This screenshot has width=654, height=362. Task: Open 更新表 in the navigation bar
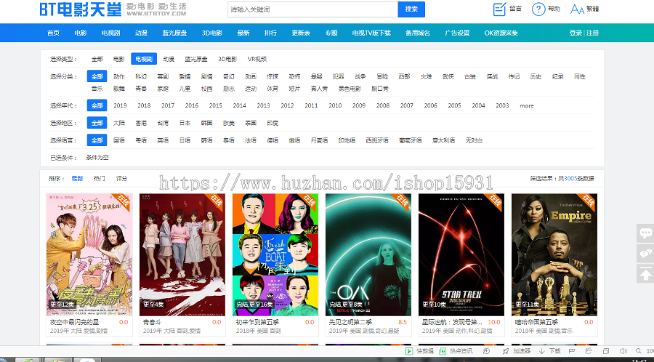[x=301, y=33]
